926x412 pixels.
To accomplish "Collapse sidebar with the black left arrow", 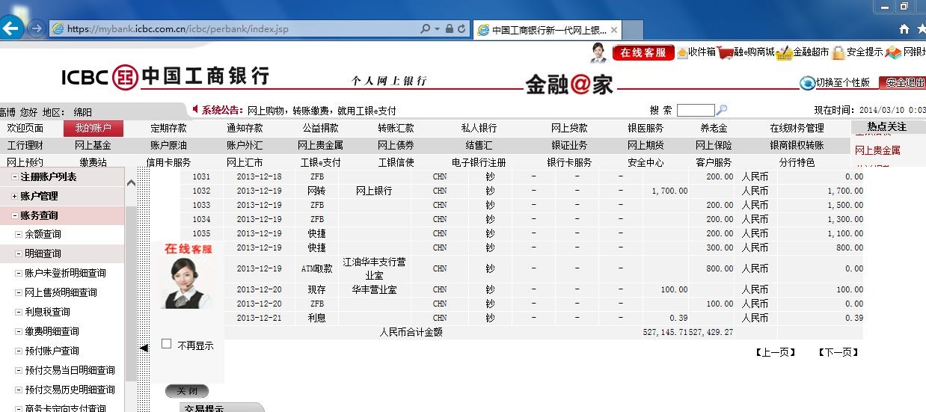I will [x=144, y=348].
